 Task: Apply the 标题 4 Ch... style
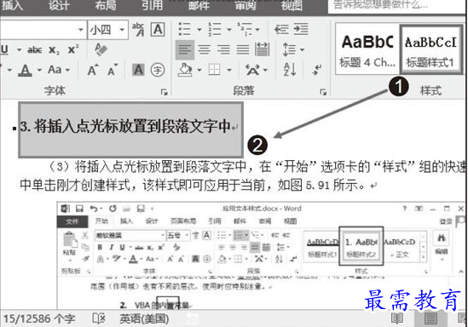[367, 49]
